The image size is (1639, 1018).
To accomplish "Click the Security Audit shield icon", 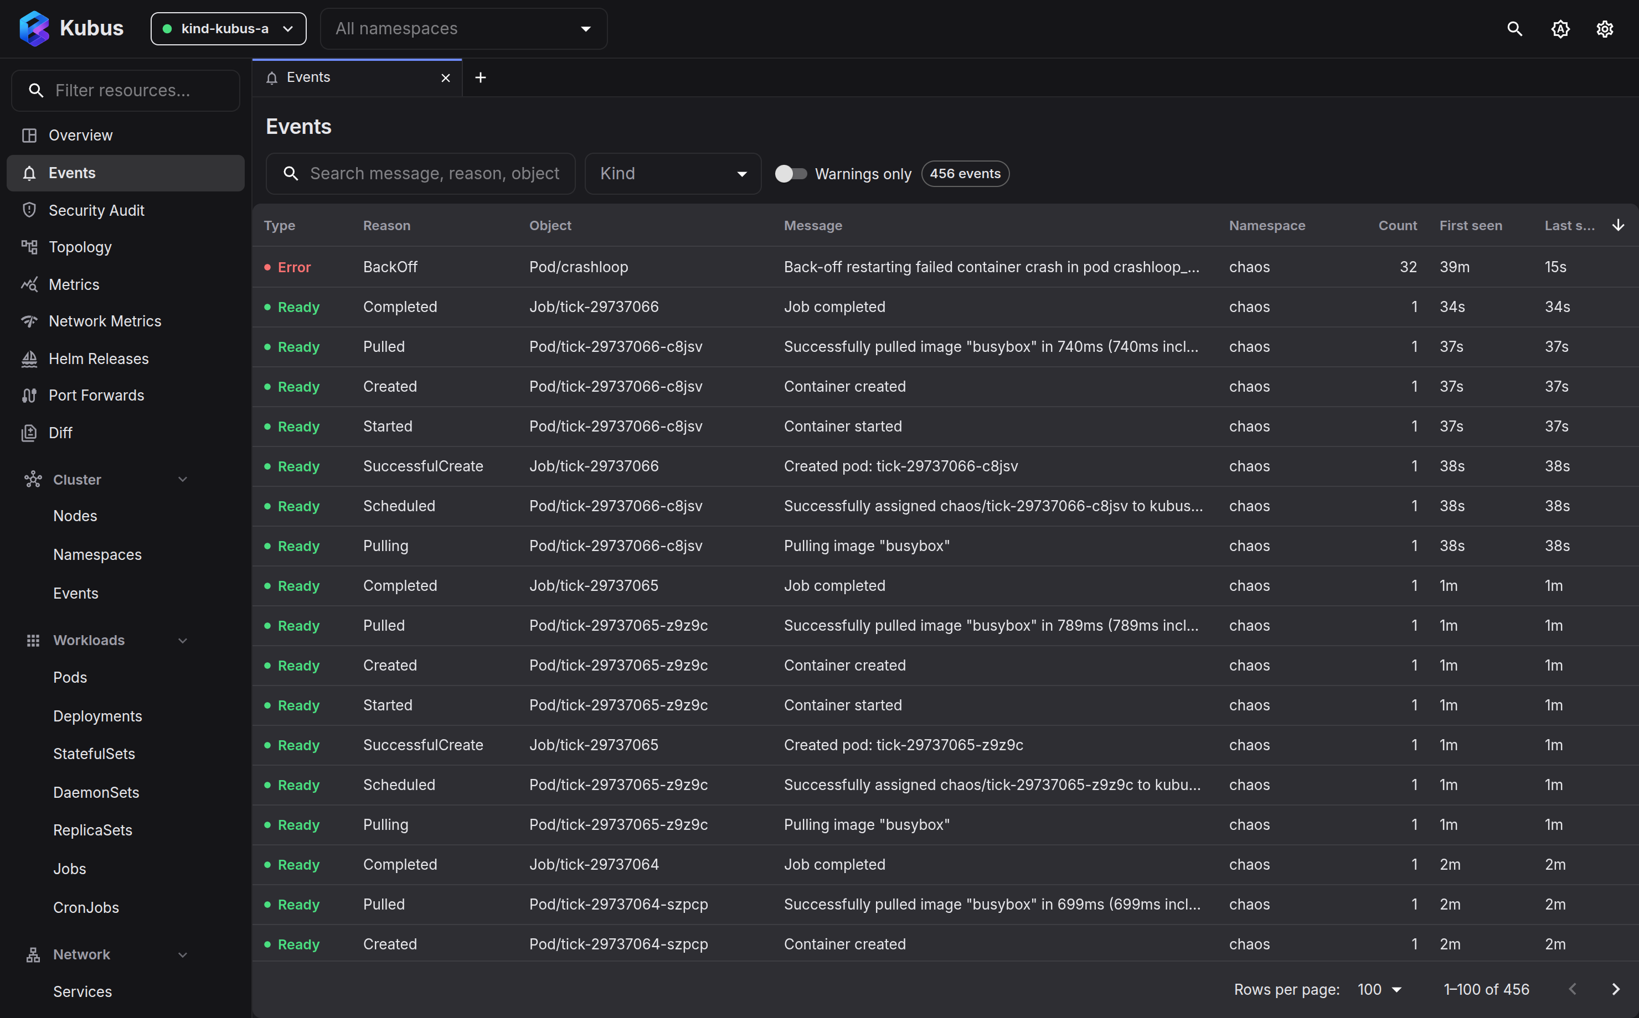I will [x=29, y=210].
